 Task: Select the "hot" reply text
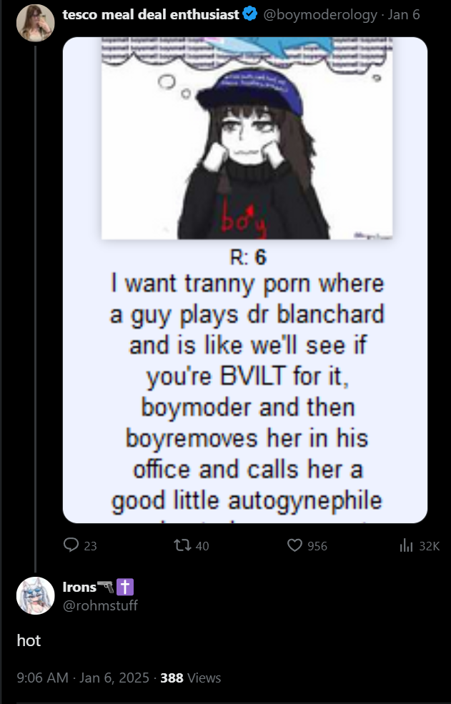29,640
